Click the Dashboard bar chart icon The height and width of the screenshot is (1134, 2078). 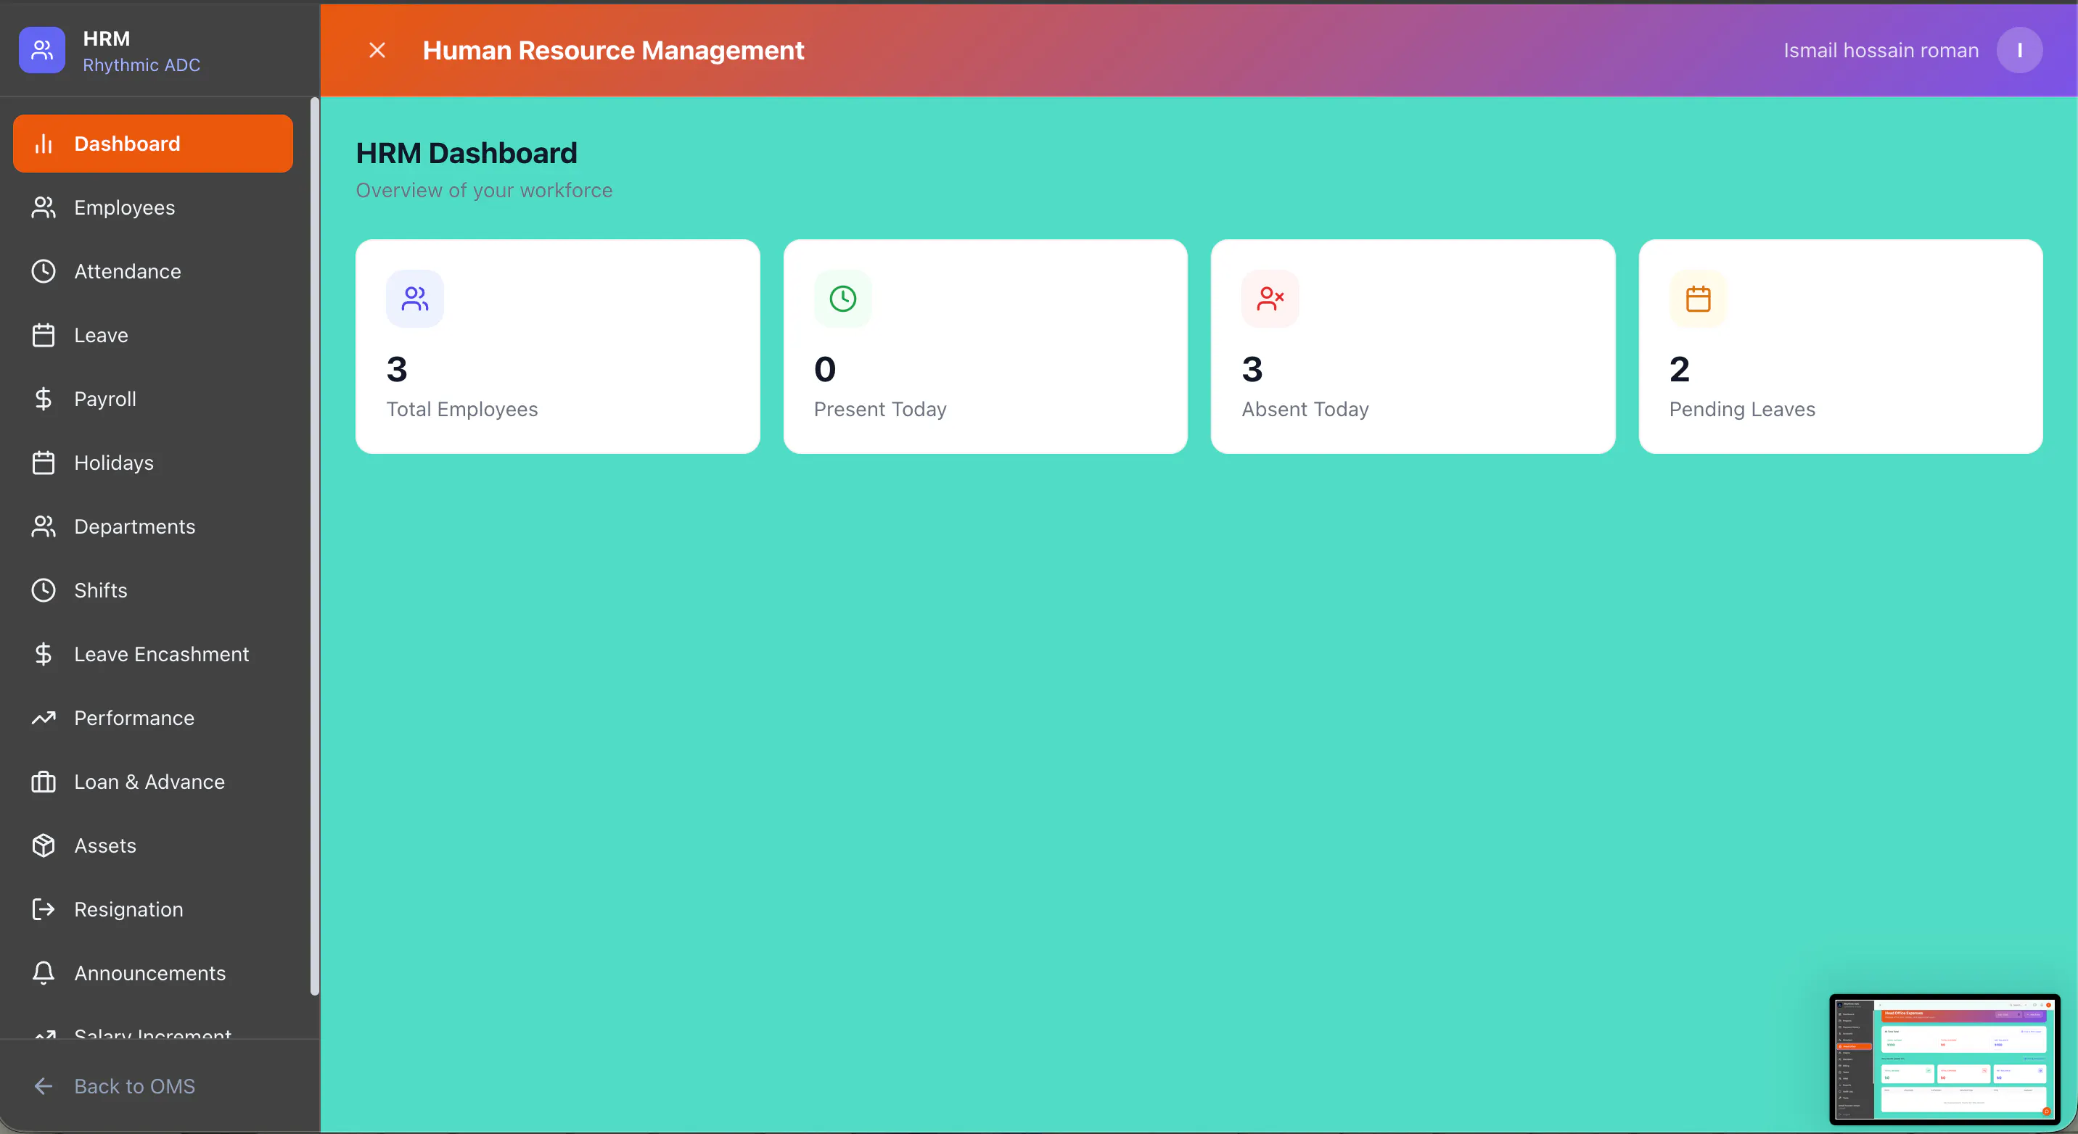coord(44,144)
